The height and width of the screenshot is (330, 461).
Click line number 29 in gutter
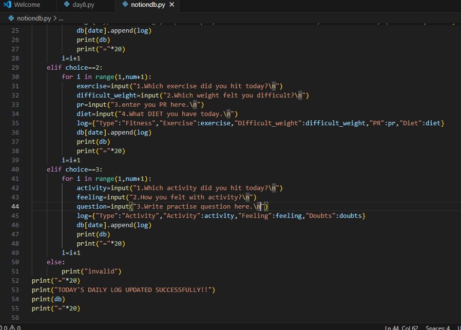[15, 68]
